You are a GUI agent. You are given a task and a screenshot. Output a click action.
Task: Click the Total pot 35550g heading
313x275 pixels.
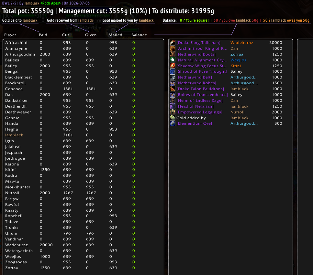tap(28, 11)
